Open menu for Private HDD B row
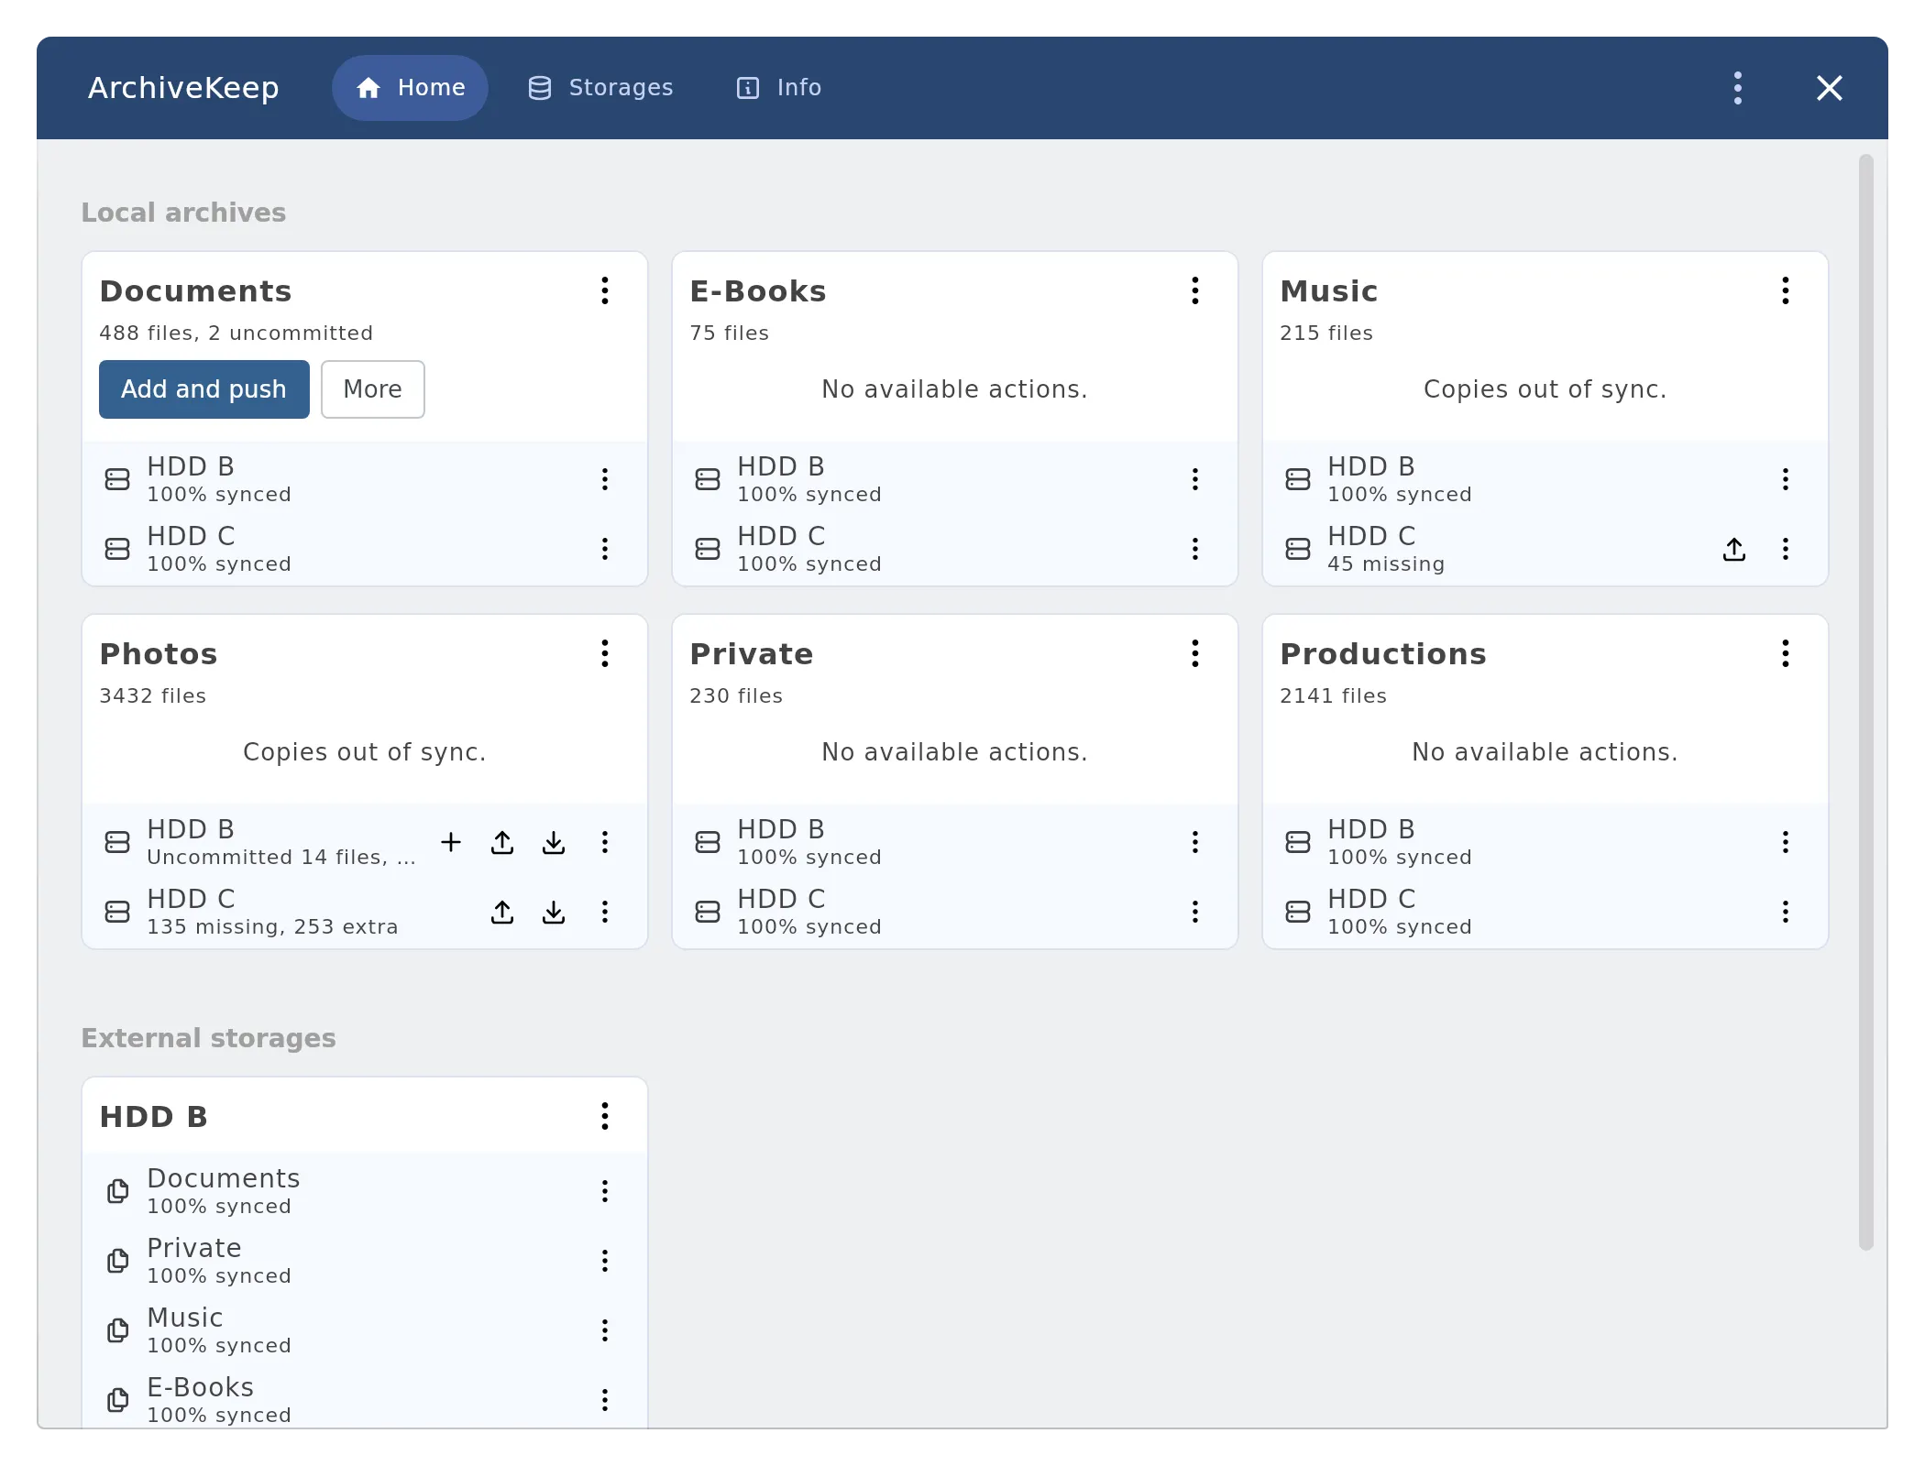Image resolution: width=1925 pixels, height=1466 pixels. pyautogui.click(x=1194, y=842)
